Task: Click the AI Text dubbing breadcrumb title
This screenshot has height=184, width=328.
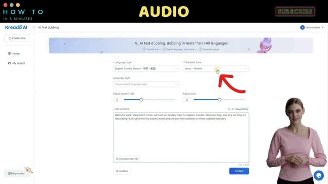Action: (x=49, y=27)
